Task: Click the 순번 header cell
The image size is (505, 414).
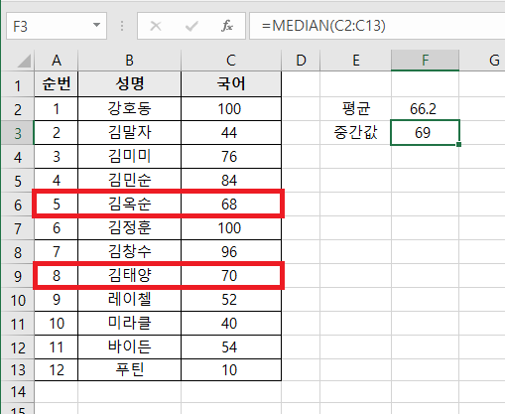Action: pyautogui.click(x=57, y=84)
